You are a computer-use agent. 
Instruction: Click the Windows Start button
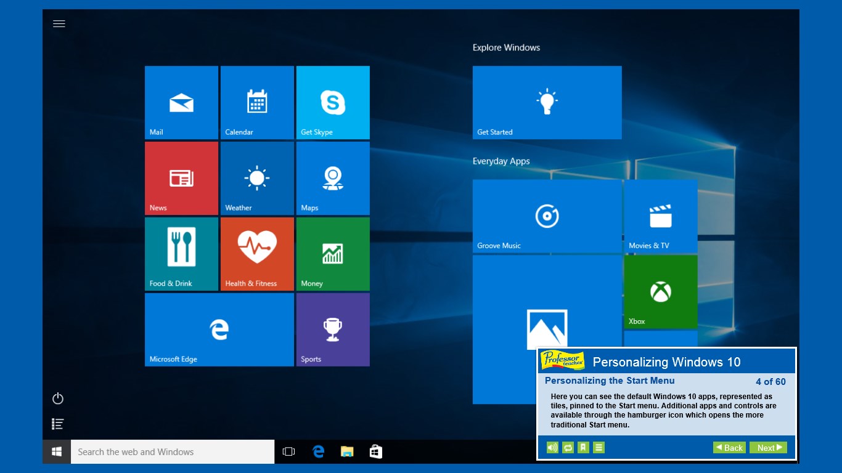57,452
